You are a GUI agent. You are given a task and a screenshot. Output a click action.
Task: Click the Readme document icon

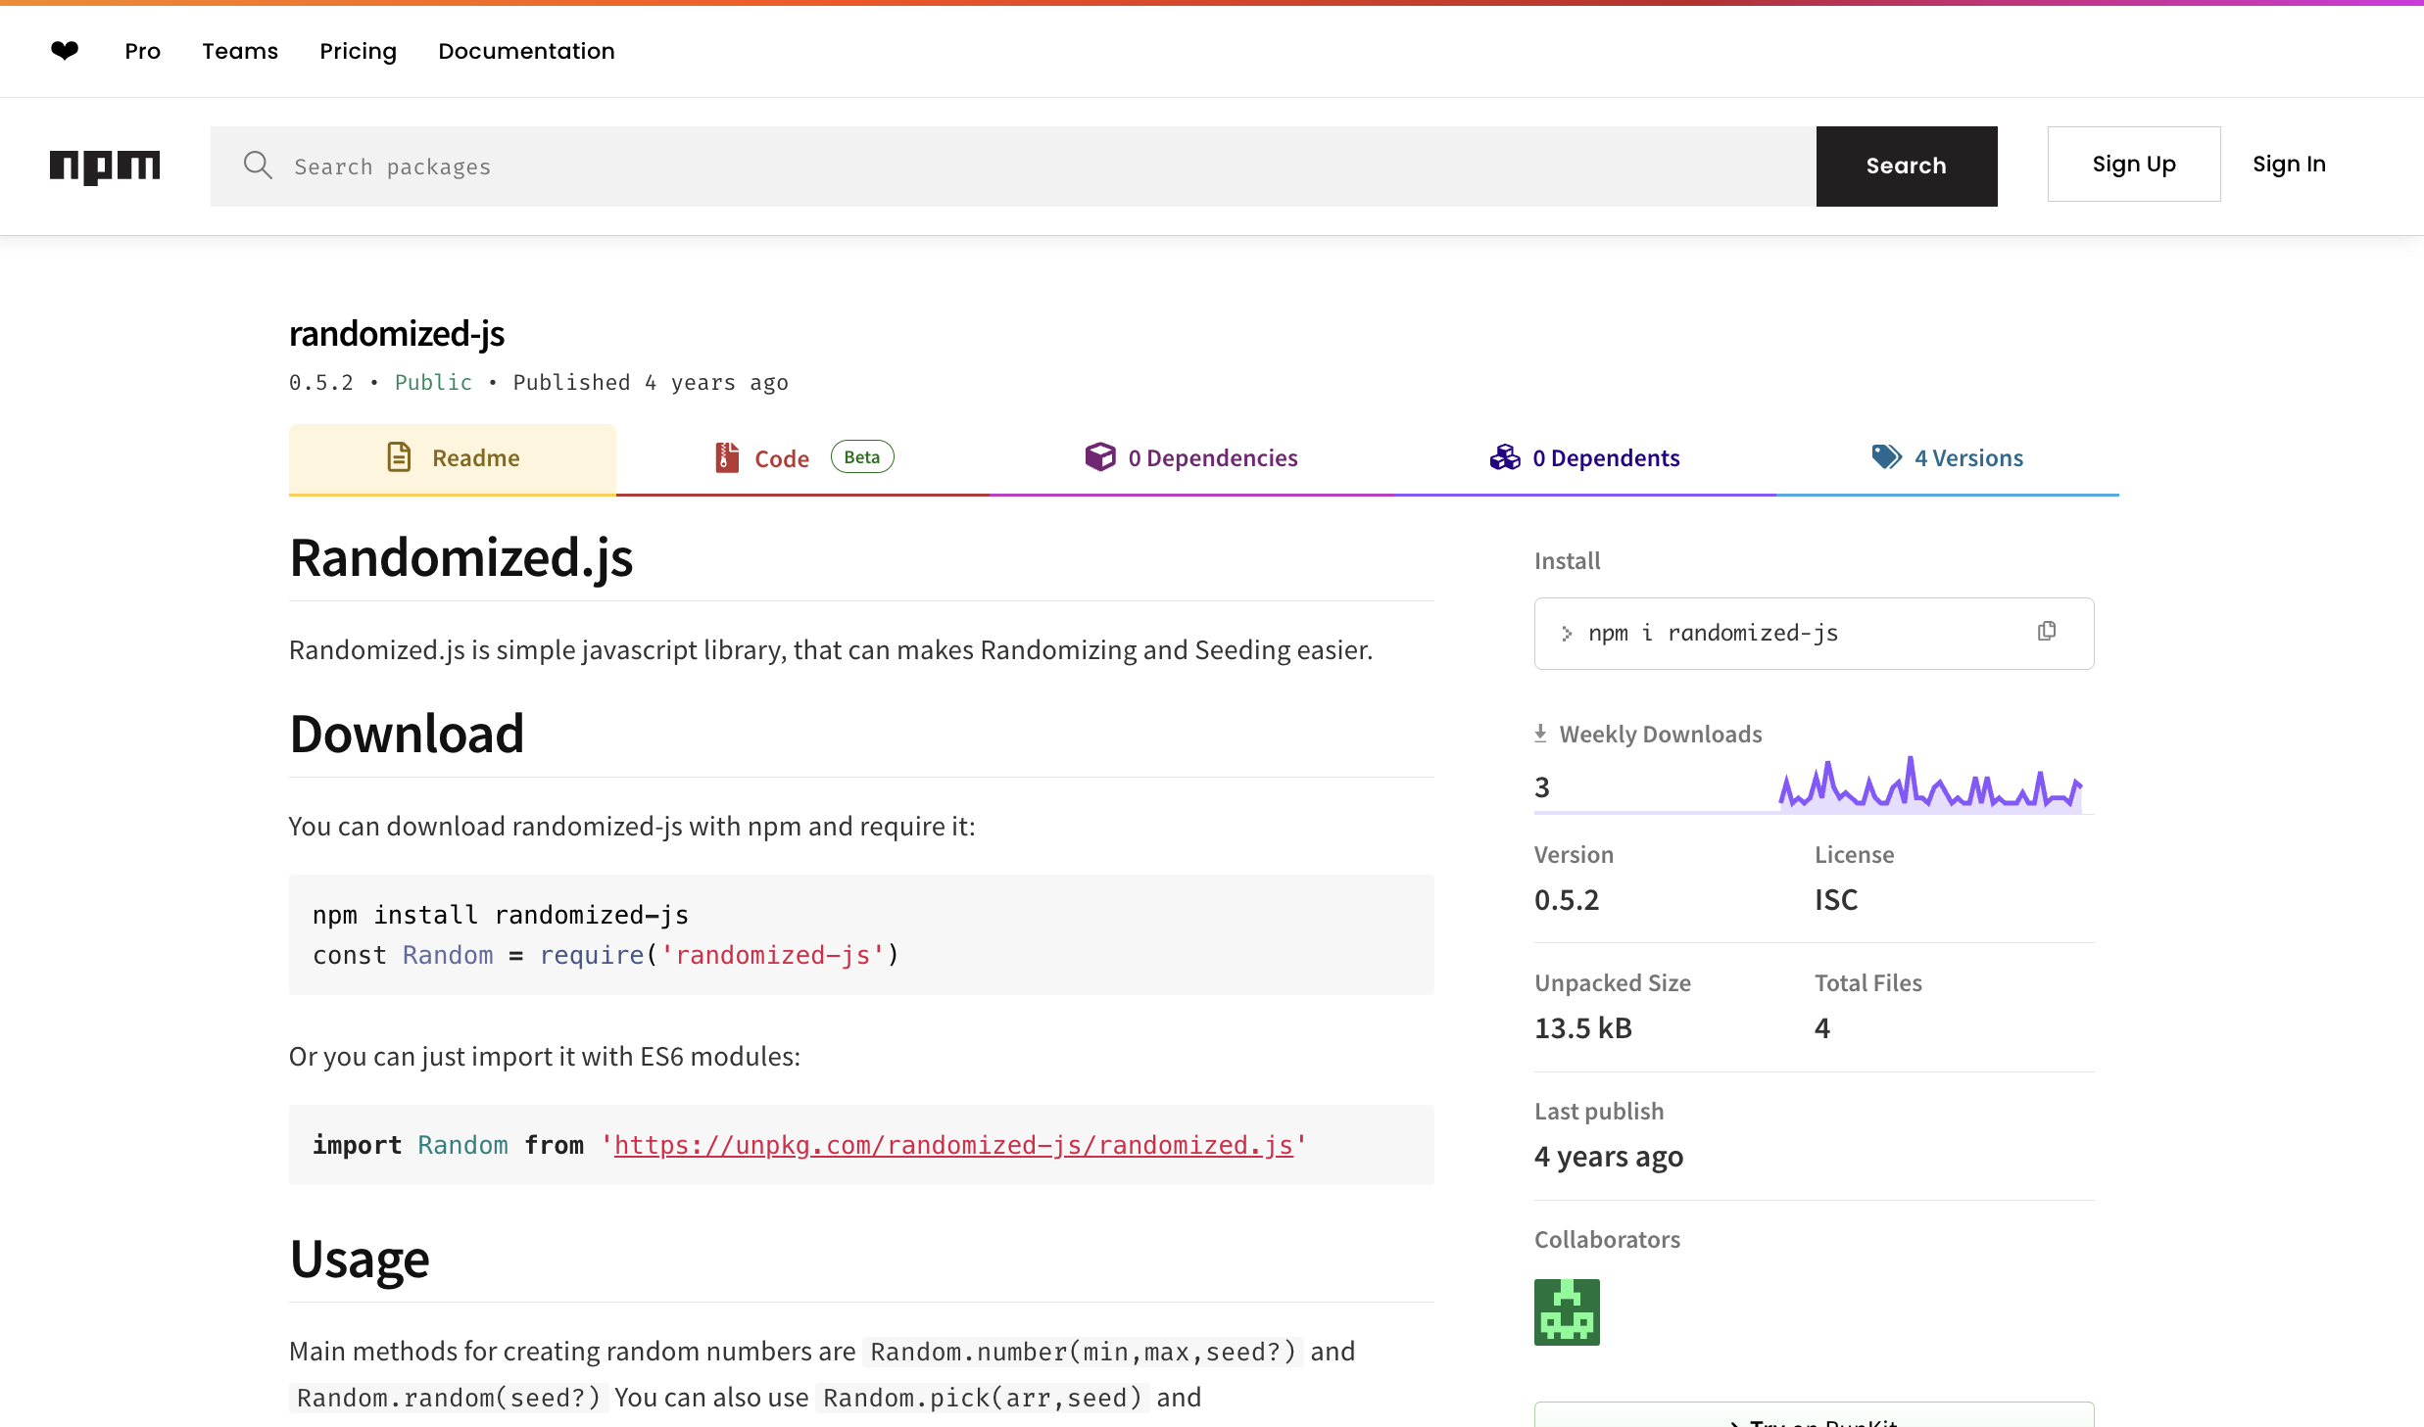[399, 457]
